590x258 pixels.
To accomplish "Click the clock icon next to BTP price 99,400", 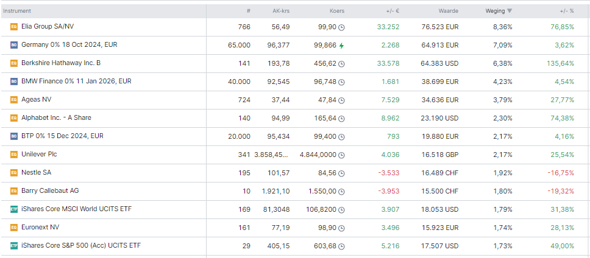I will click(x=341, y=137).
